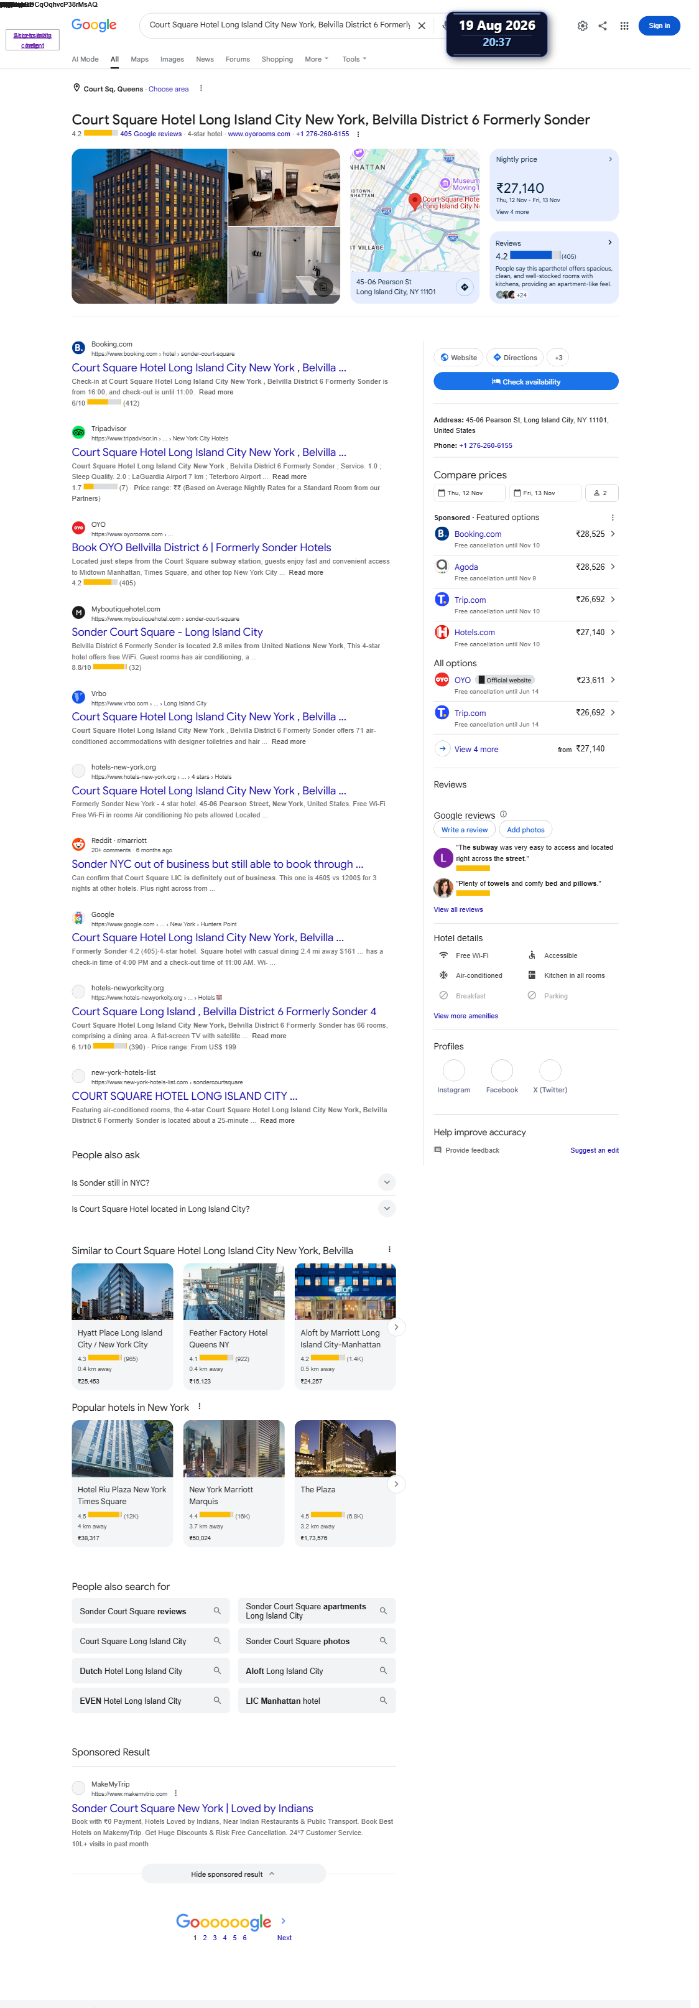The width and height of the screenshot is (699, 2008).
Task: Click Suggest an edit link
Action: point(595,1151)
